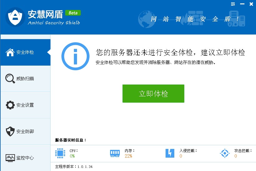The width and height of the screenshot is (256, 171).
Task: Click the intrusion interception lightning icon
Action: tap(170, 153)
